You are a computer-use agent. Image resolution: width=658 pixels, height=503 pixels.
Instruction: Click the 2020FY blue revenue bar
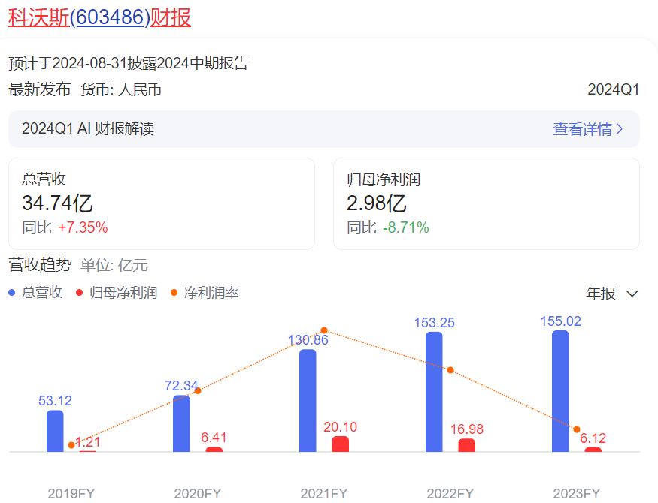pyautogui.click(x=181, y=423)
